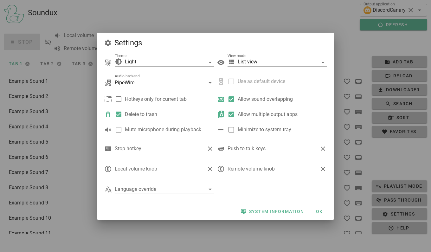The height and width of the screenshot is (252, 431).
Task: Click the Sort button
Action: 399,118
